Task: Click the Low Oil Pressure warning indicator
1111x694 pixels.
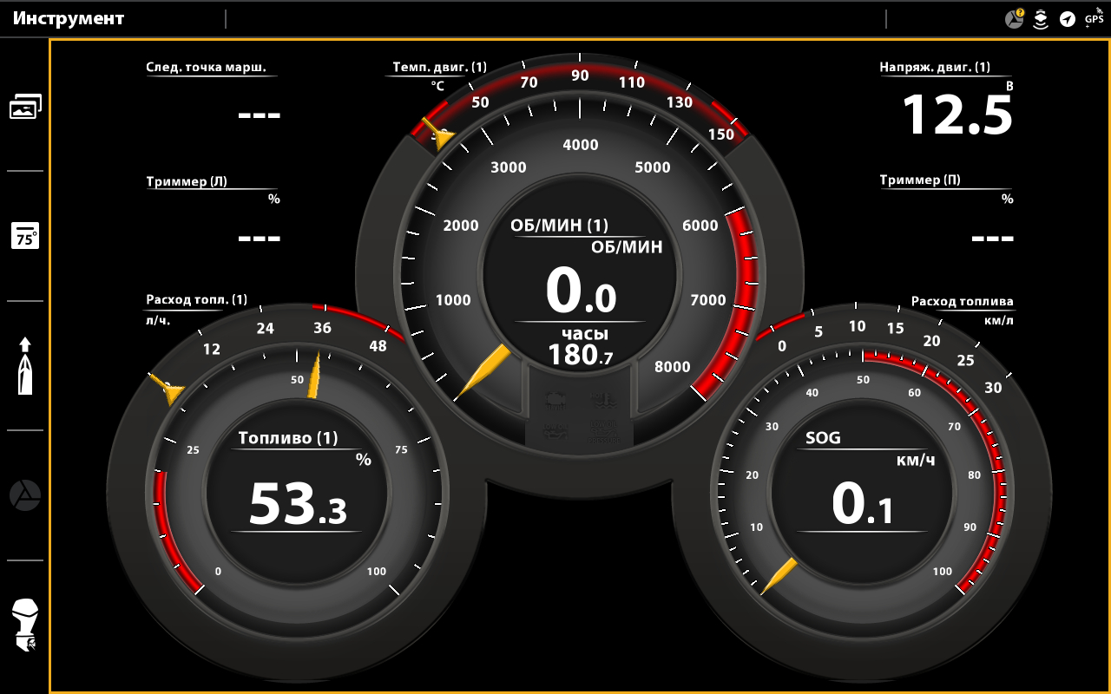Action: (x=603, y=431)
